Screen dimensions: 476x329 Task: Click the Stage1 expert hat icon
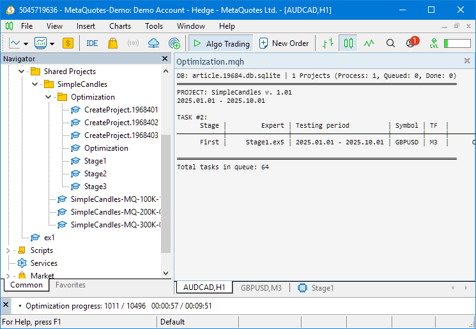click(x=75, y=160)
